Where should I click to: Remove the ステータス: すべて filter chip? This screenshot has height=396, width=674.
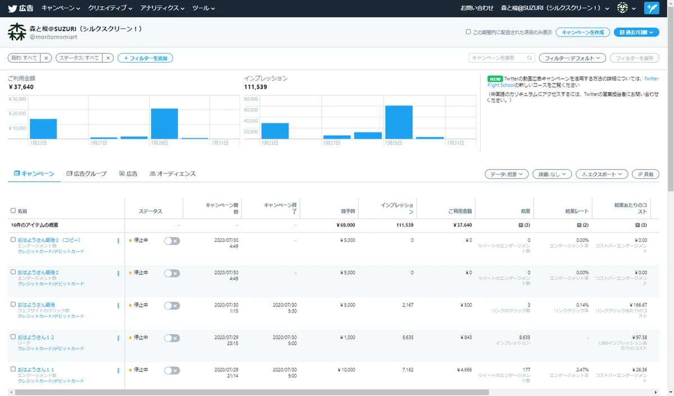coord(108,58)
